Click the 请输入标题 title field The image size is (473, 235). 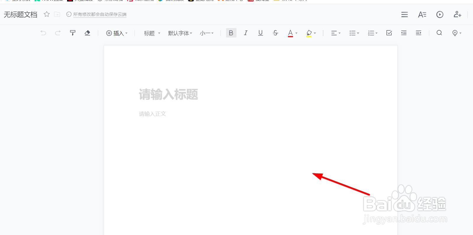point(169,94)
